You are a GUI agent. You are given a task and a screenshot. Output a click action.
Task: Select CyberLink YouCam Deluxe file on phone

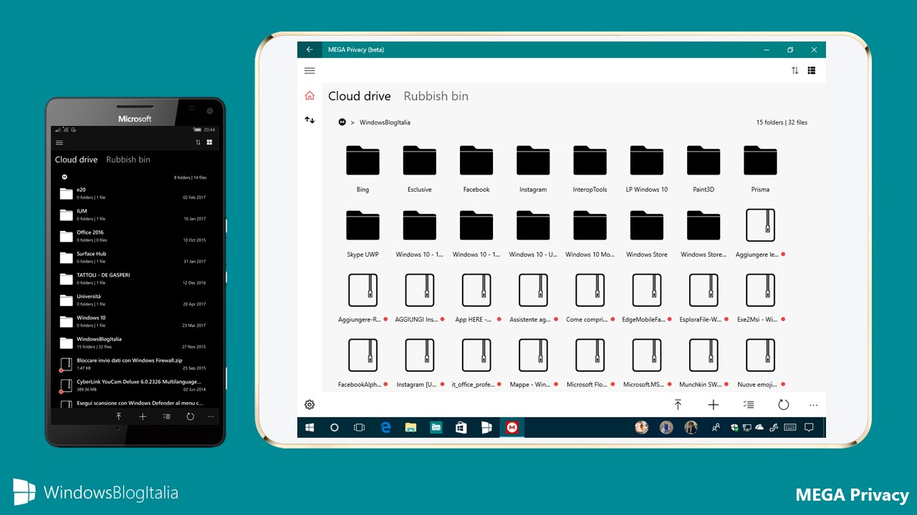135,386
